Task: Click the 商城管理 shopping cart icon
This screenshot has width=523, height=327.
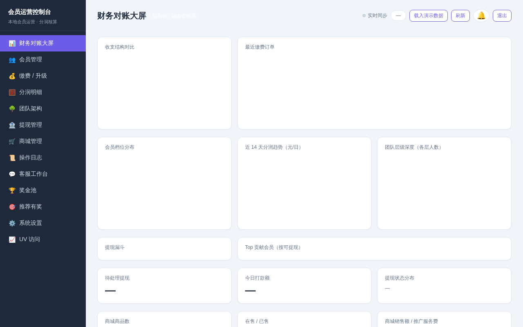Action: [x=12, y=141]
